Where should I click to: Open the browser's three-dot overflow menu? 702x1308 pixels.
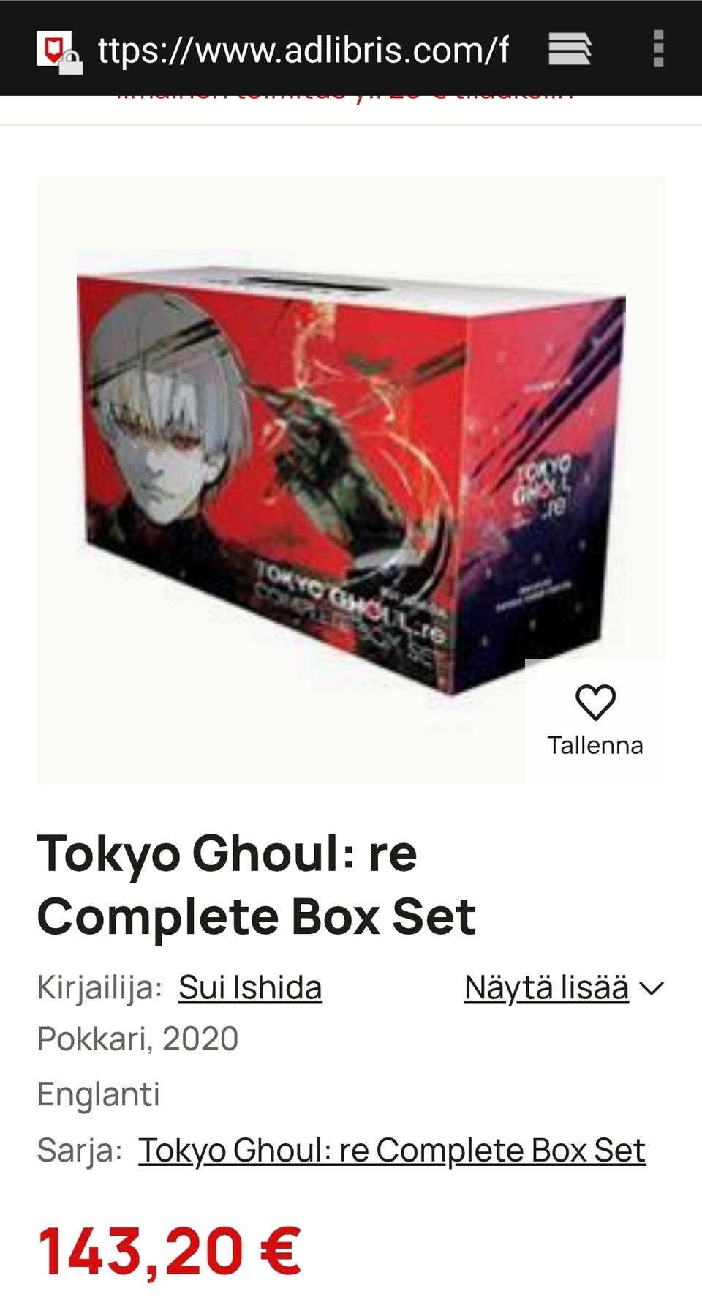click(x=658, y=48)
